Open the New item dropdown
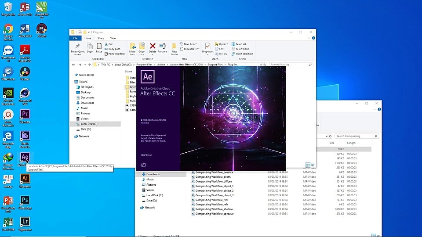 point(189,44)
